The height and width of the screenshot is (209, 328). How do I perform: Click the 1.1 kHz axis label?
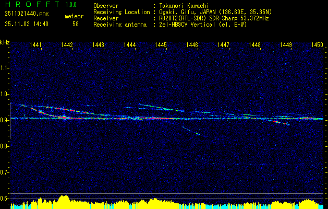click(5, 68)
